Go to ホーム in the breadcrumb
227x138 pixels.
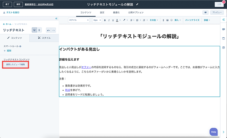click(x=8, y=24)
